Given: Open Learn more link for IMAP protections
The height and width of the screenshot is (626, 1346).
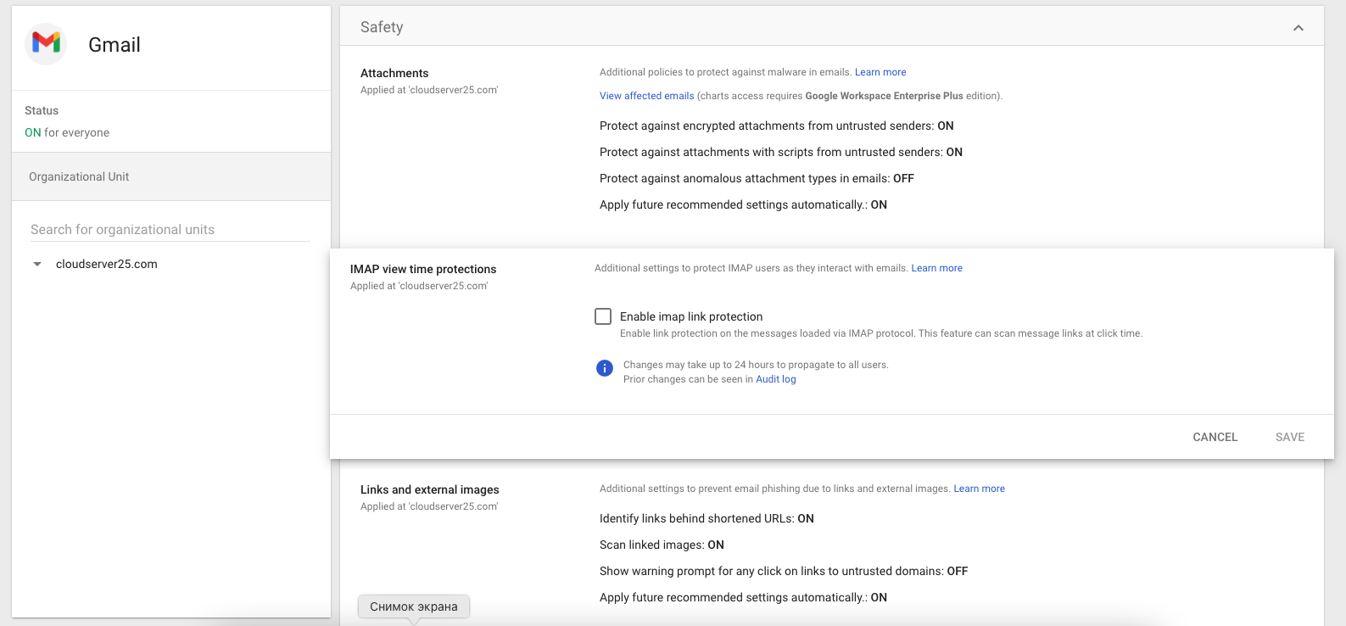Looking at the screenshot, I should pos(936,268).
